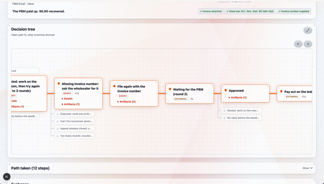Viewport: 324px width, 184px height.
Task: Select the Too many rounds: escalat... branch
Action: pyautogui.click(x=75, y=136)
